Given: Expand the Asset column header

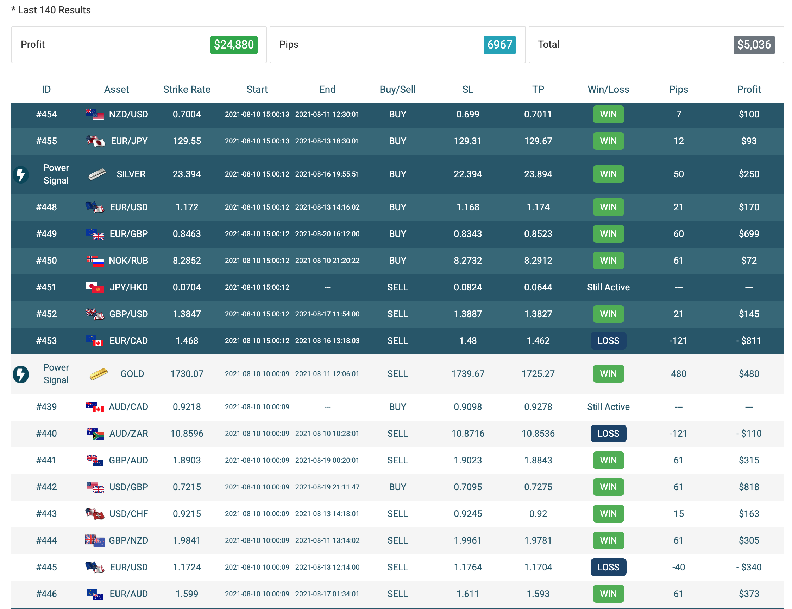Looking at the screenshot, I should click(x=117, y=89).
